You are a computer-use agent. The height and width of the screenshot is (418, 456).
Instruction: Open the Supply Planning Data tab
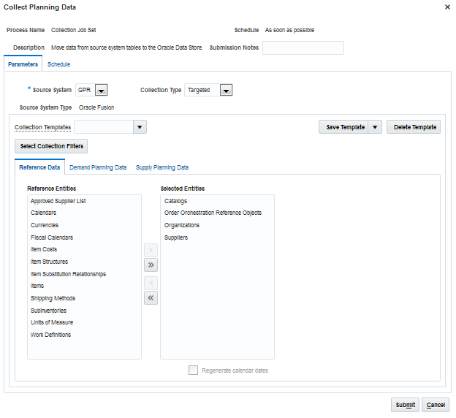click(162, 167)
